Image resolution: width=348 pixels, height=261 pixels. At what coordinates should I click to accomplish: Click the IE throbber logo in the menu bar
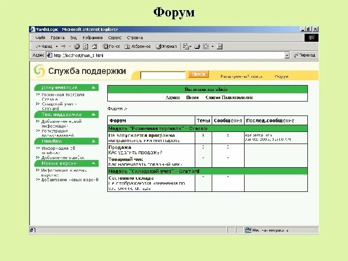[311, 38]
